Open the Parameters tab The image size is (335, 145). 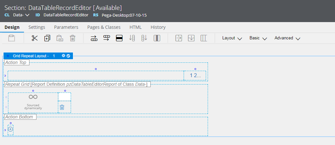click(66, 27)
